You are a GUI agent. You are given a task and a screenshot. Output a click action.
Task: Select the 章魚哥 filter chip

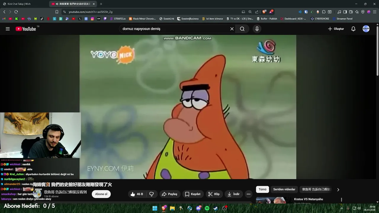(316, 189)
